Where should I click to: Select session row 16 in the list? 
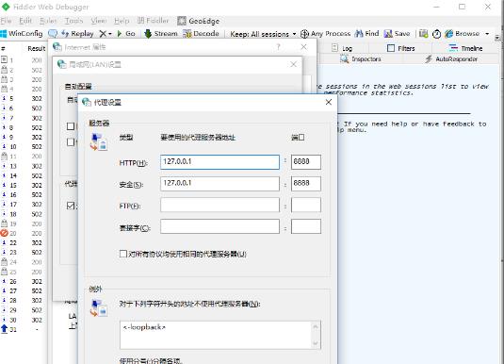click(x=22, y=194)
